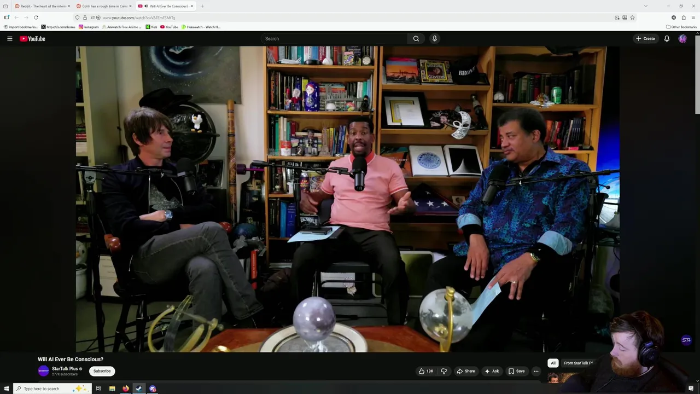This screenshot has height=394, width=700.
Task: Save the video to a playlist
Action: coord(516,371)
